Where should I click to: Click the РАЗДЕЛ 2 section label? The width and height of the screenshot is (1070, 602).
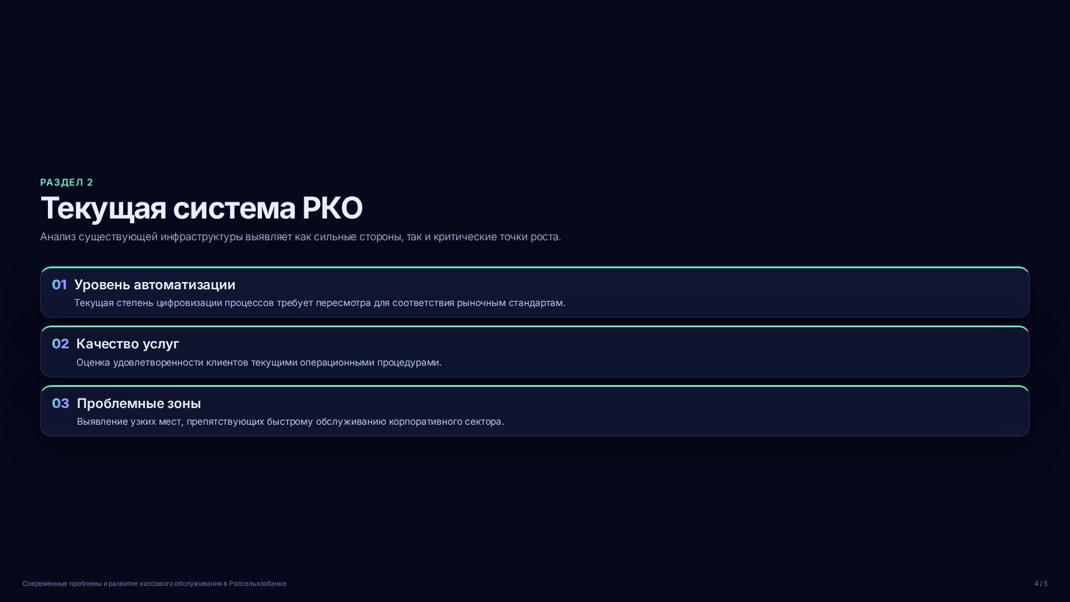[66, 182]
